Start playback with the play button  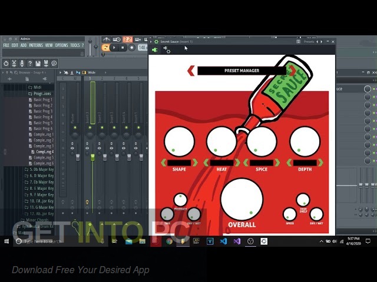point(114,48)
